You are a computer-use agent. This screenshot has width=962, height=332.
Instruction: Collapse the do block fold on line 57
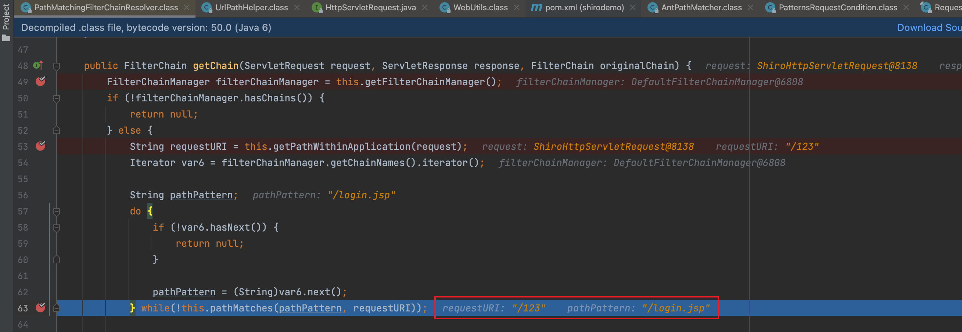[56, 212]
